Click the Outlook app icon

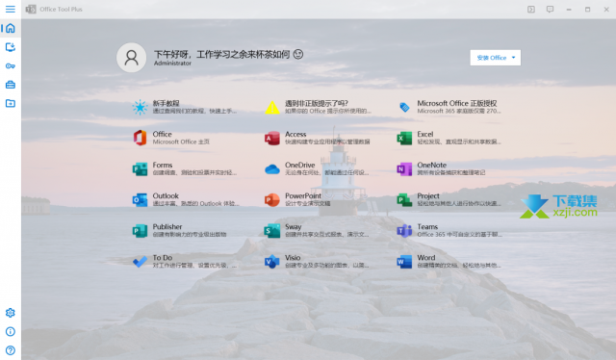coord(140,199)
